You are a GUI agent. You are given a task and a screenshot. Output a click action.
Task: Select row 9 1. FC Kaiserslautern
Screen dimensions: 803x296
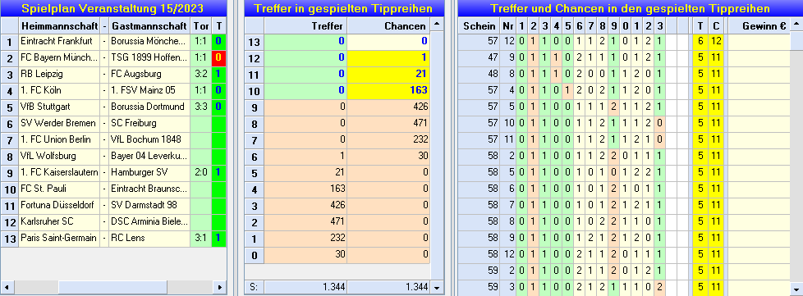(x=112, y=172)
